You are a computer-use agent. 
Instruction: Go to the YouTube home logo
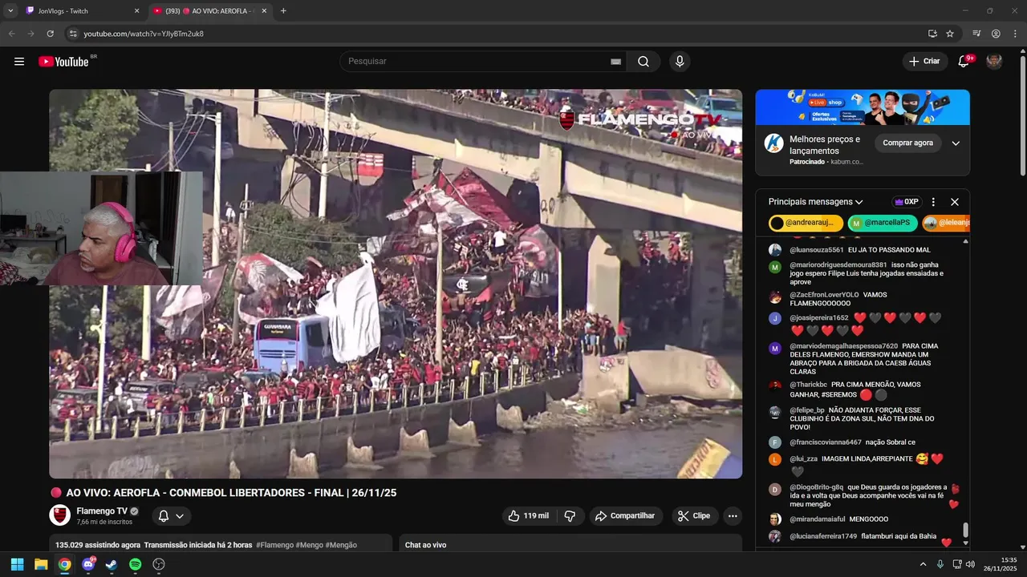[x=63, y=62]
